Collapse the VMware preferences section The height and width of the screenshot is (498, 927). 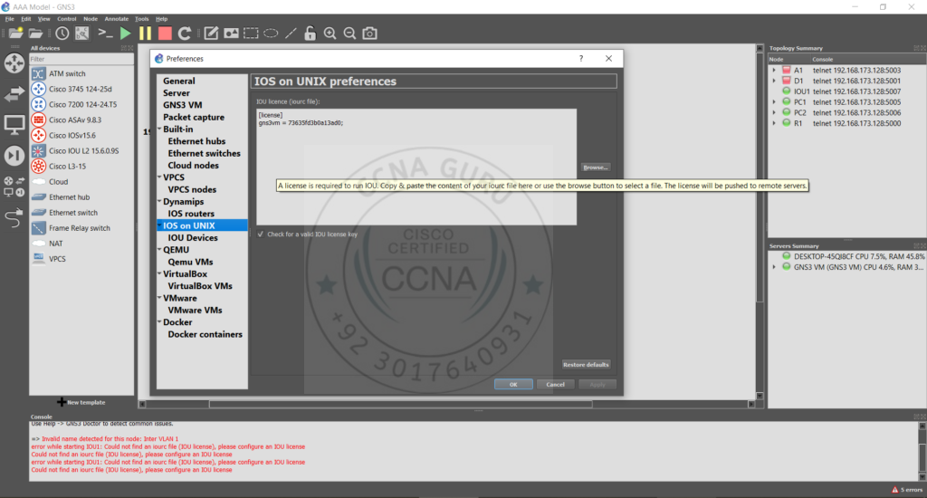(159, 298)
